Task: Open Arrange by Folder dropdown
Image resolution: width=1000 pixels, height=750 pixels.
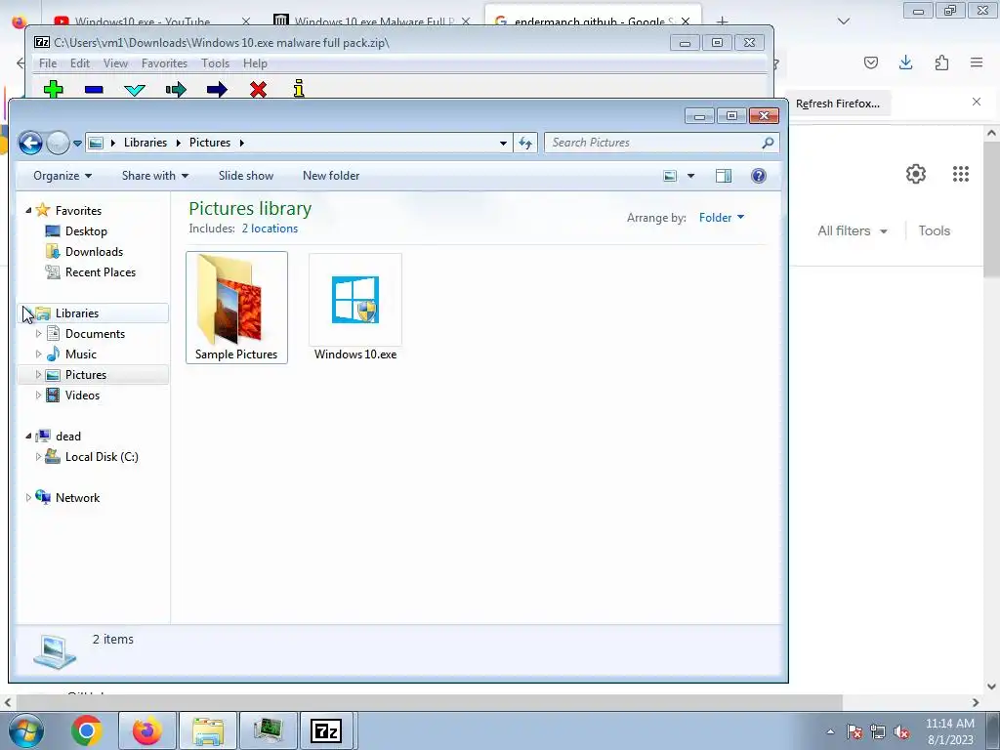Action: point(722,218)
